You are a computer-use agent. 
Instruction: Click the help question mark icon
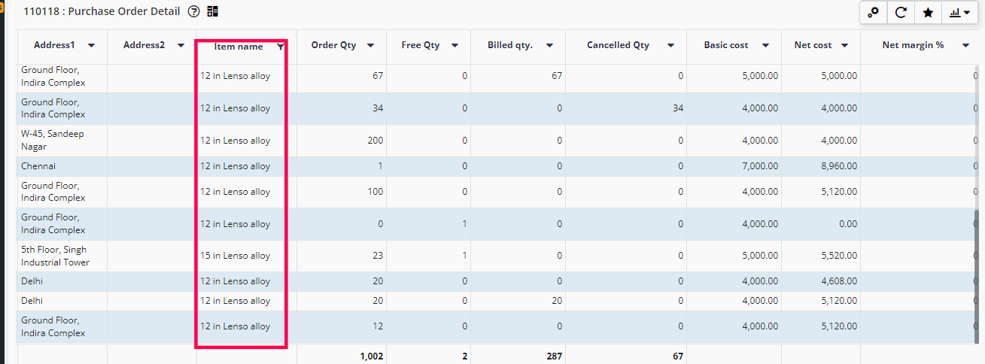(194, 12)
